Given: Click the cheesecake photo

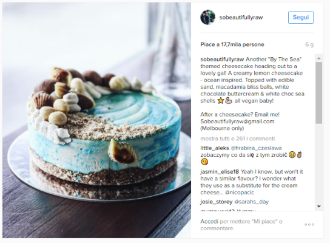Looking at the screenshot, I should click(96, 120).
